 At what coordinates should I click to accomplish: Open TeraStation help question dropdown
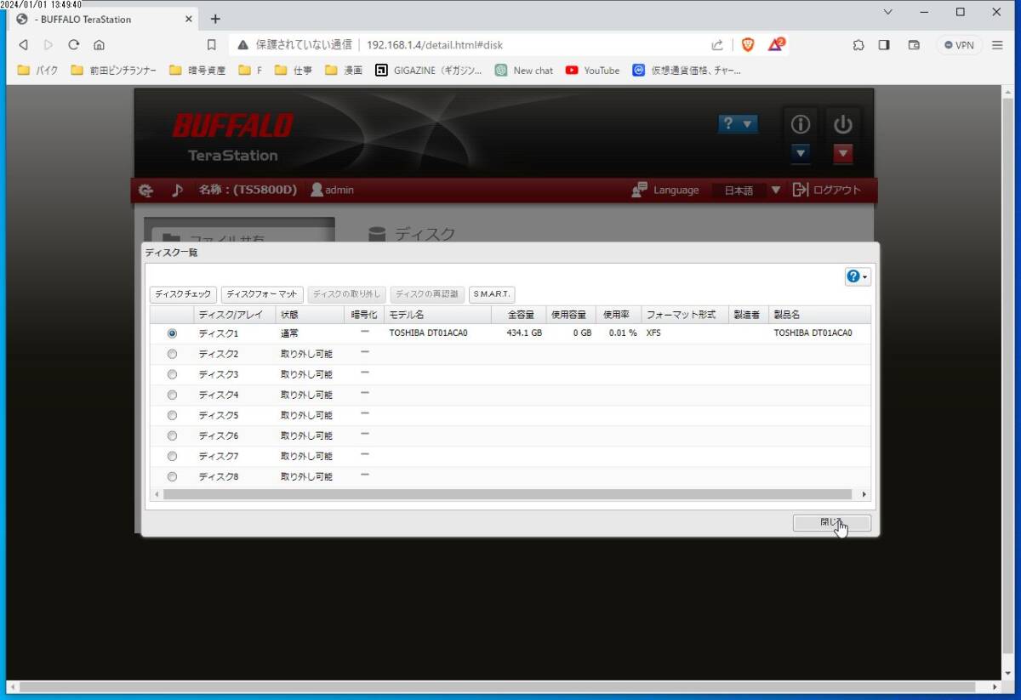tap(737, 124)
